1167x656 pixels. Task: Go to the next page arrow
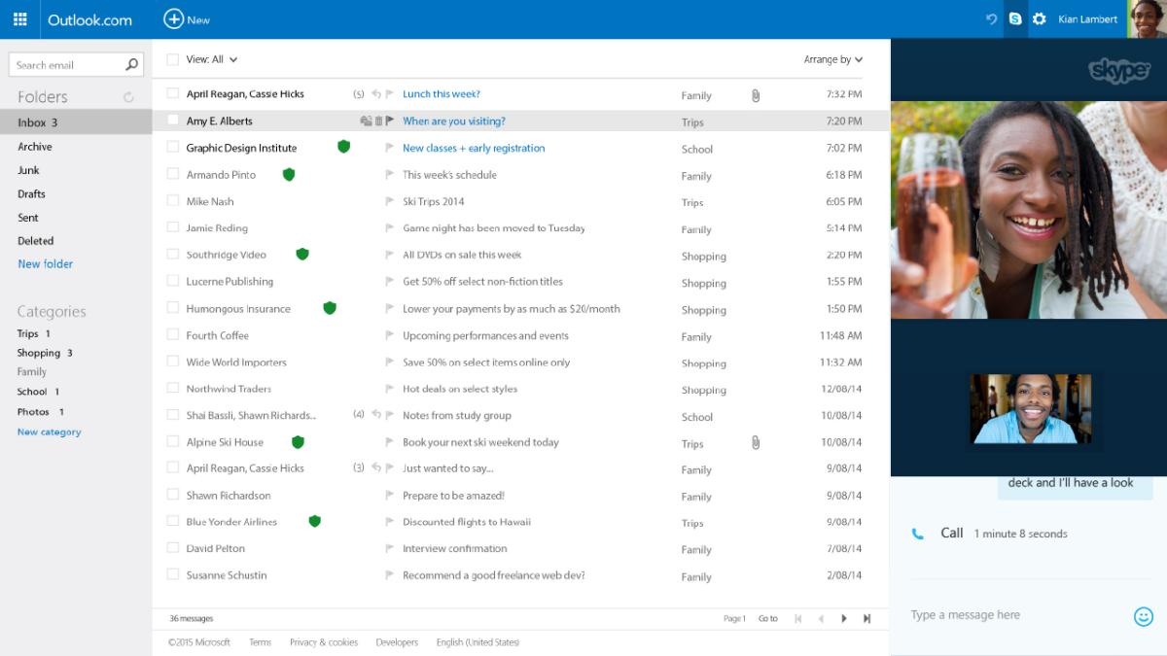point(843,618)
